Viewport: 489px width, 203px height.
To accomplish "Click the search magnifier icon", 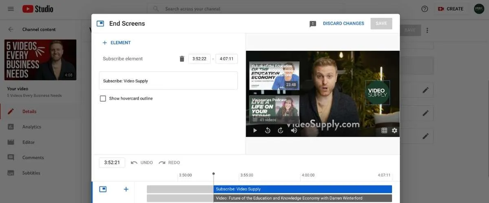I will point(156,9).
